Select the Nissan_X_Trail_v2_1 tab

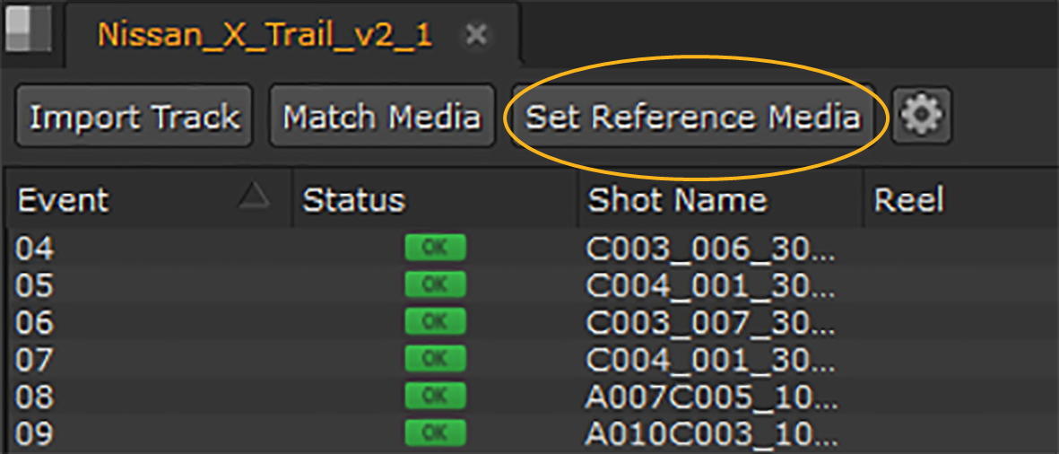pyautogui.click(x=265, y=35)
